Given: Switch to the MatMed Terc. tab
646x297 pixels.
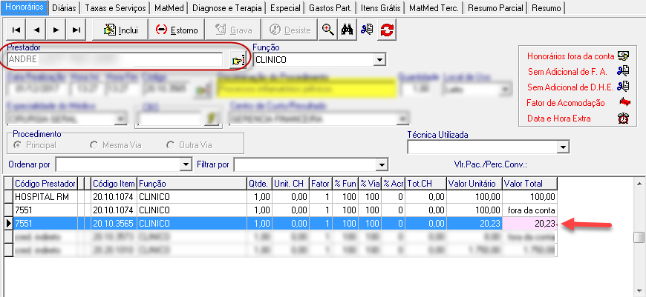Looking at the screenshot, I should (x=434, y=8).
